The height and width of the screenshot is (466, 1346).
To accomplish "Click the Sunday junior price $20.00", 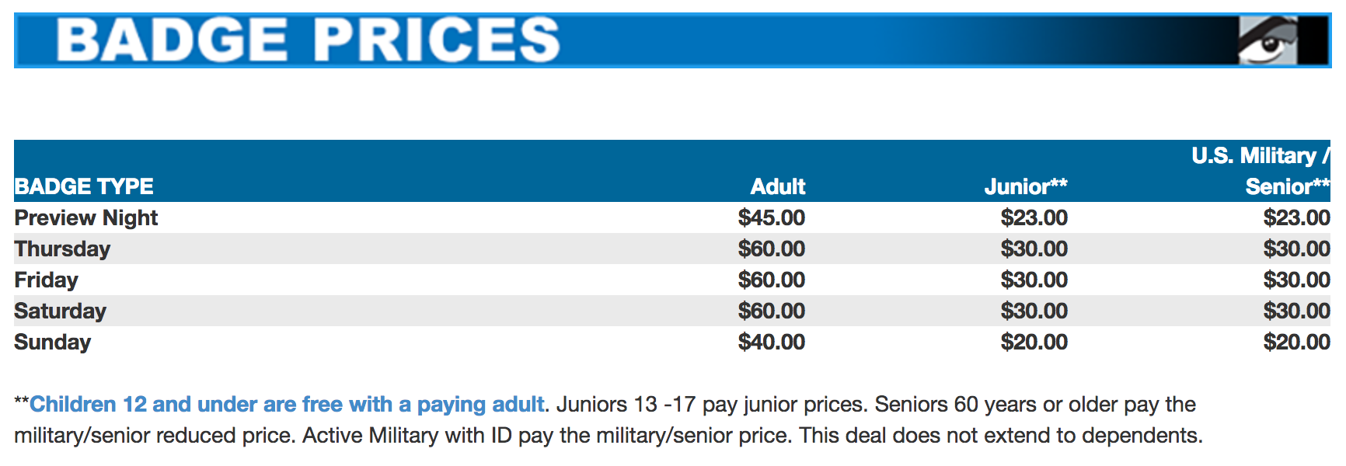I will [1034, 342].
